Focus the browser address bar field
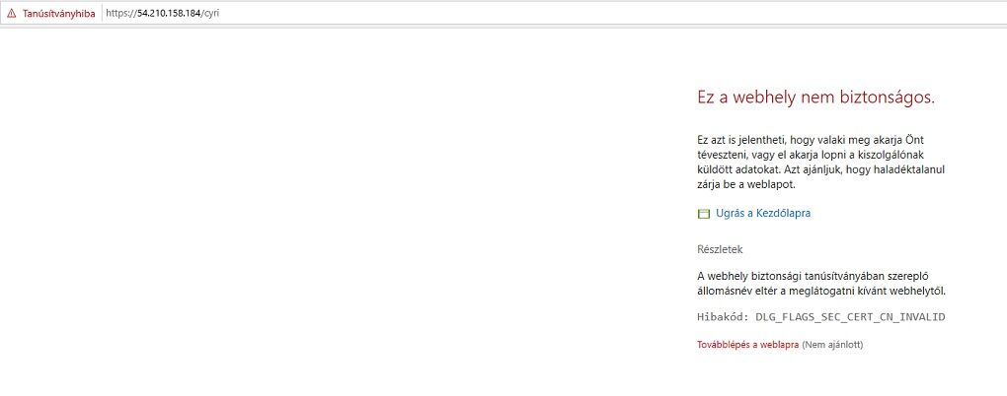Image resolution: width=1007 pixels, height=396 pixels. pyautogui.click(x=554, y=14)
